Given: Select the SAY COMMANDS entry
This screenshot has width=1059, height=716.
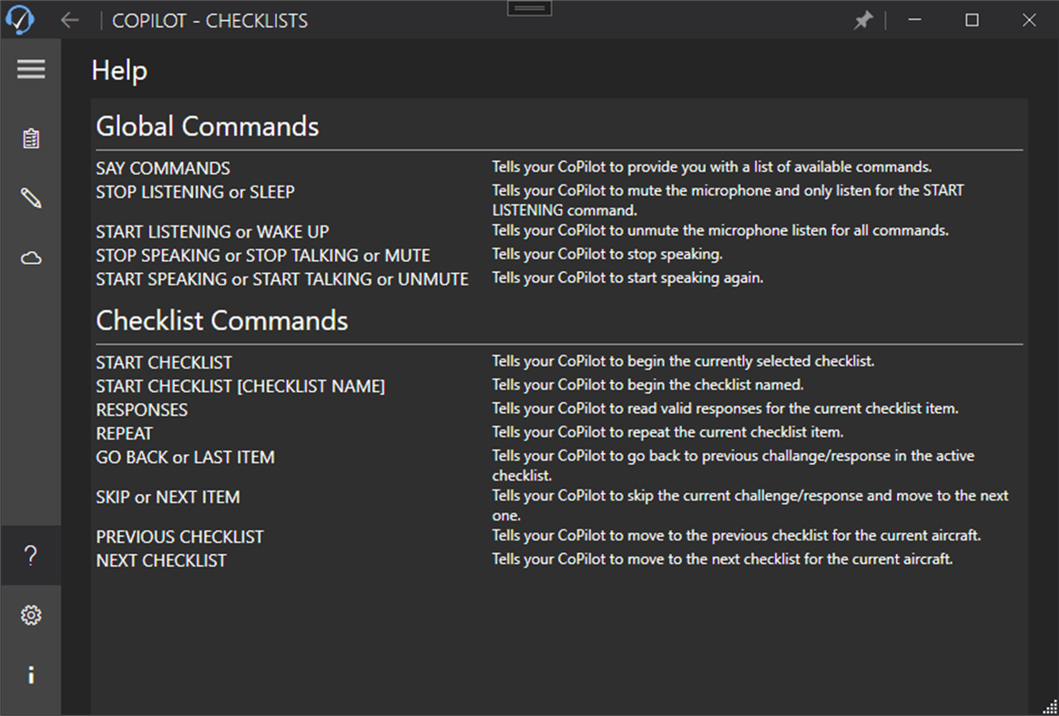Looking at the screenshot, I should [x=163, y=167].
